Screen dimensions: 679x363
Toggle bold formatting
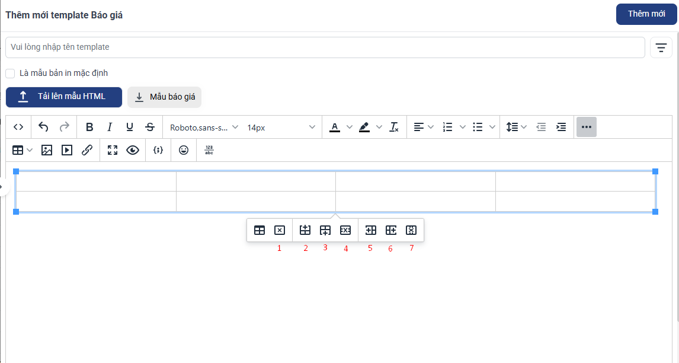point(89,127)
